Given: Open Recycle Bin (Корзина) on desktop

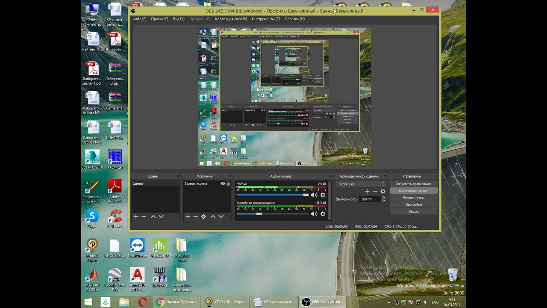Looking at the screenshot, I should pyautogui.click(x=453, y=277).
